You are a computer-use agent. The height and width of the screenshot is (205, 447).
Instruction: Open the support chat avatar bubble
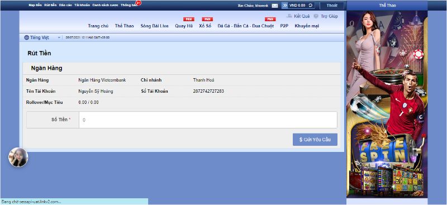[18, 157]
